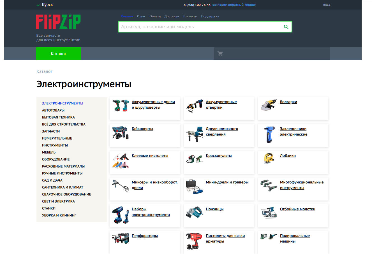The width and height of the screenshot is (372, 254).
Task: Open the Гайковерты link
Action: 142,129
